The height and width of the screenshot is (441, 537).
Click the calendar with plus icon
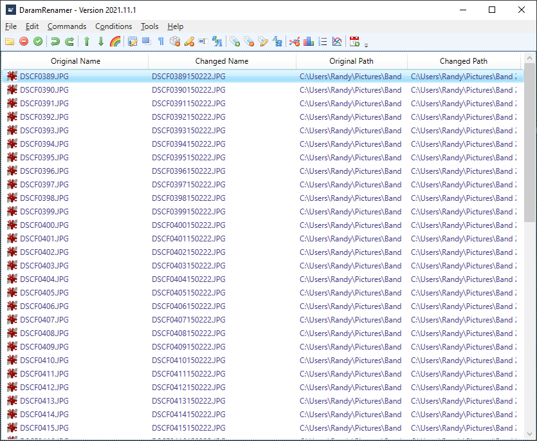pyautogui.click(x=354, y=41)
